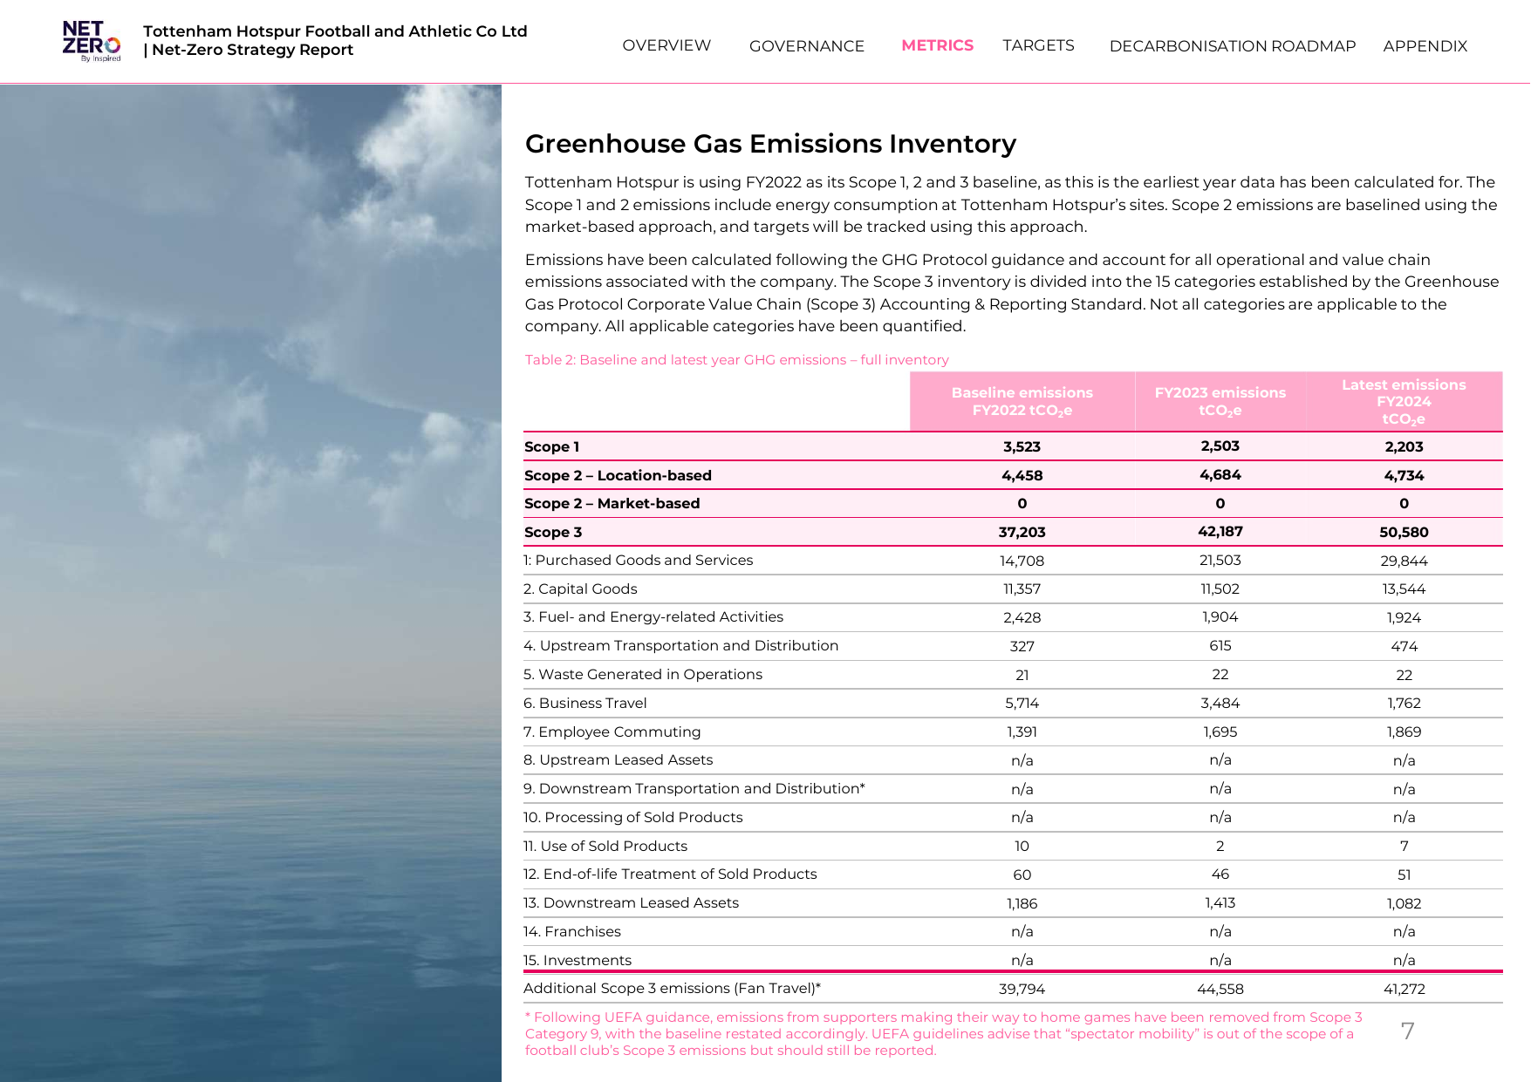Select the Scope 2 – Market-based row label
Image resolution: width=1531 pixels, height=1082 pixels.
click(612, 503)
